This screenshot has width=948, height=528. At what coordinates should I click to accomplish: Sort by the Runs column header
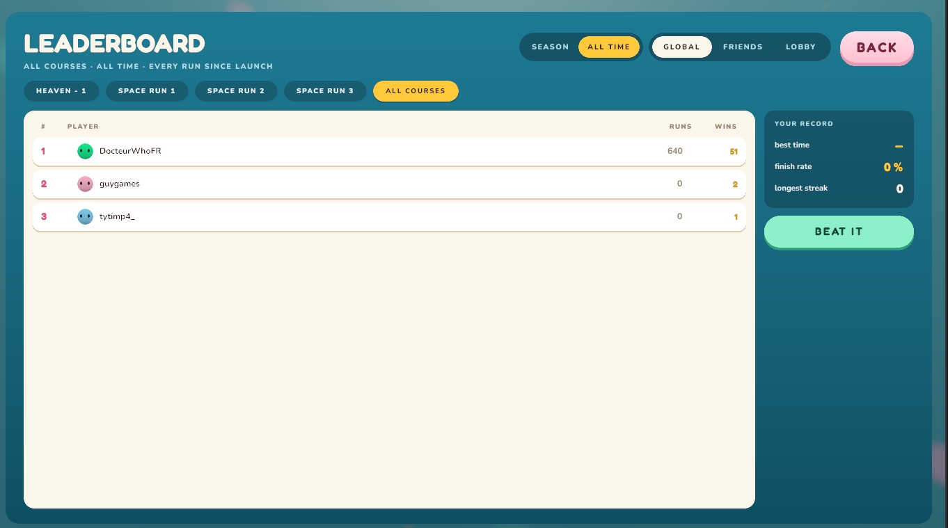click(x=681, y=127)
